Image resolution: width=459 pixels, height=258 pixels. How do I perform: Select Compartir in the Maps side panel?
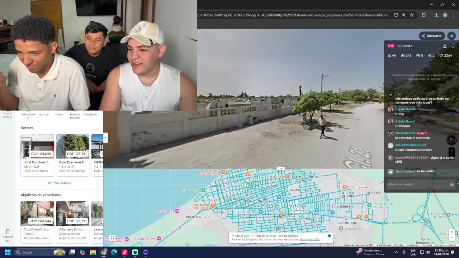91,114
